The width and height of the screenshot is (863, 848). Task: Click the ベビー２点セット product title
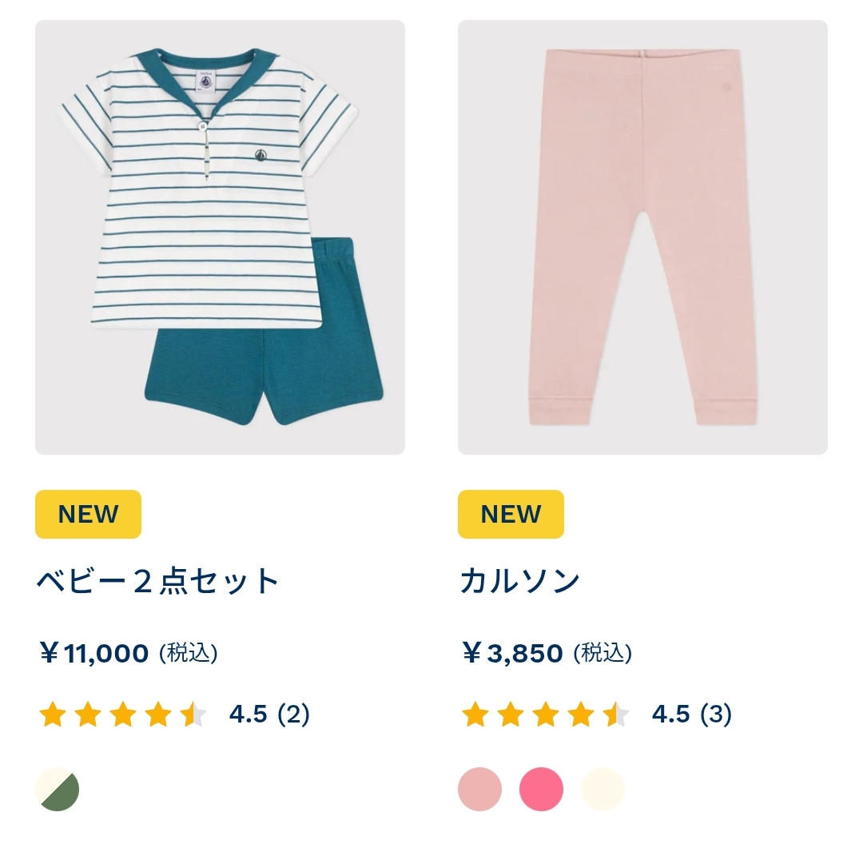coord(158,581)
